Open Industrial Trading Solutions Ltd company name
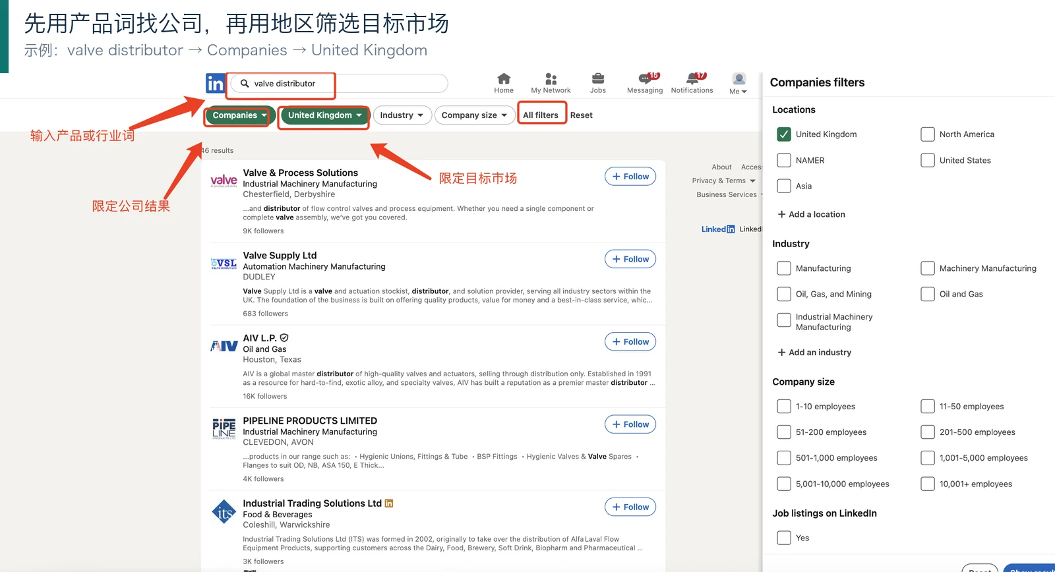Viewport: 1055px width, 572px height. tap(313, 503)
